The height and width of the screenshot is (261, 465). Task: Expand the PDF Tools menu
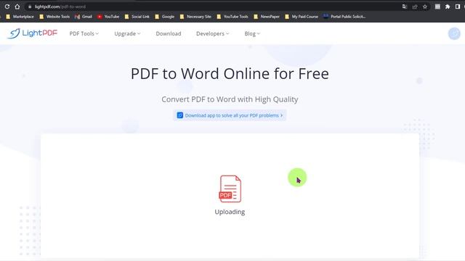coord(84,34)
